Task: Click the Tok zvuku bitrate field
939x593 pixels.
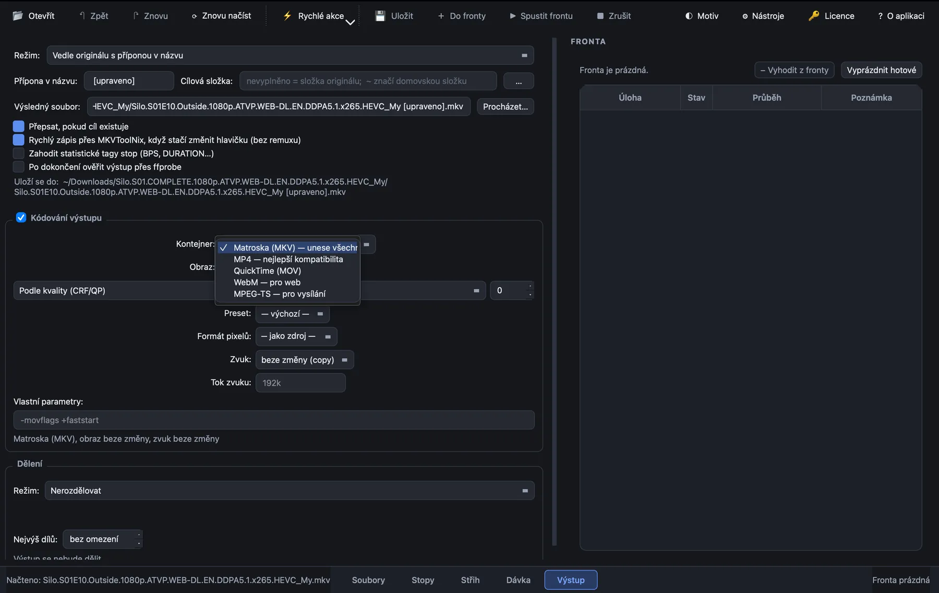Action: [x=300, y=383]
